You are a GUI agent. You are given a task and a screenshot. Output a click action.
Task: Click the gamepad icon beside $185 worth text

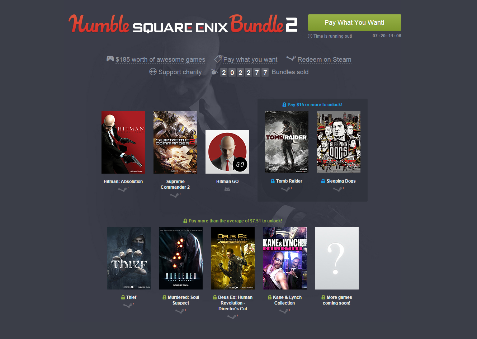110,58
